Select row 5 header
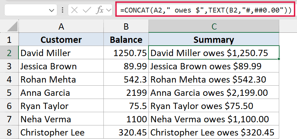The image size is (297, 139). (x=9, y=93)
